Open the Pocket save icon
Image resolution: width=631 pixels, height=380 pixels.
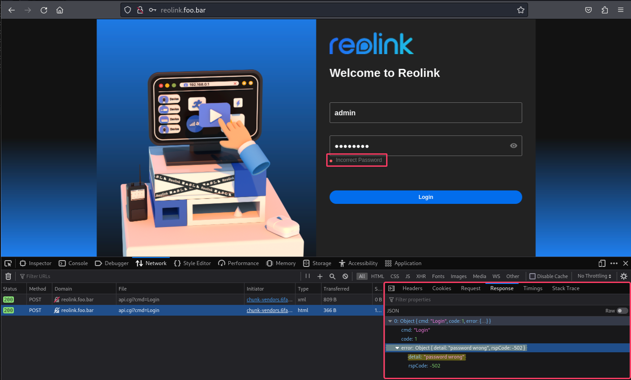(589, 10)
